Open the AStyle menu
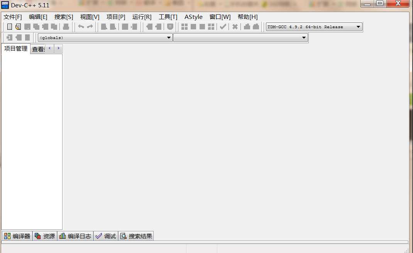 (x=194, y=17)
